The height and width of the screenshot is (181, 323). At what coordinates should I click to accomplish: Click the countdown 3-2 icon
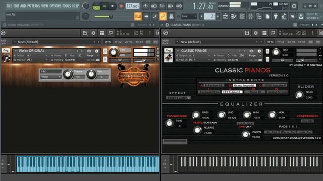(x=162, y=6)
